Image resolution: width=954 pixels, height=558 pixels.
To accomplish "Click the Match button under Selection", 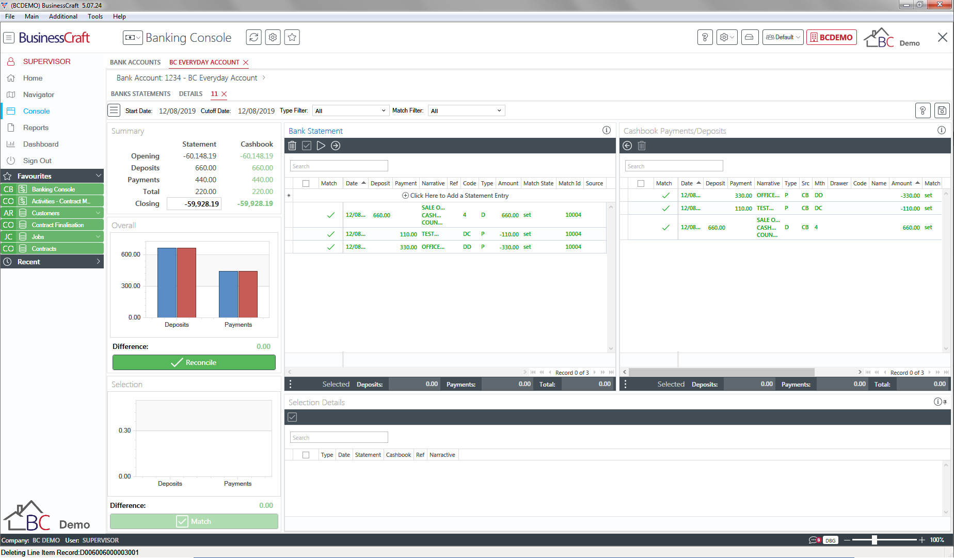I will coord(194,521).
